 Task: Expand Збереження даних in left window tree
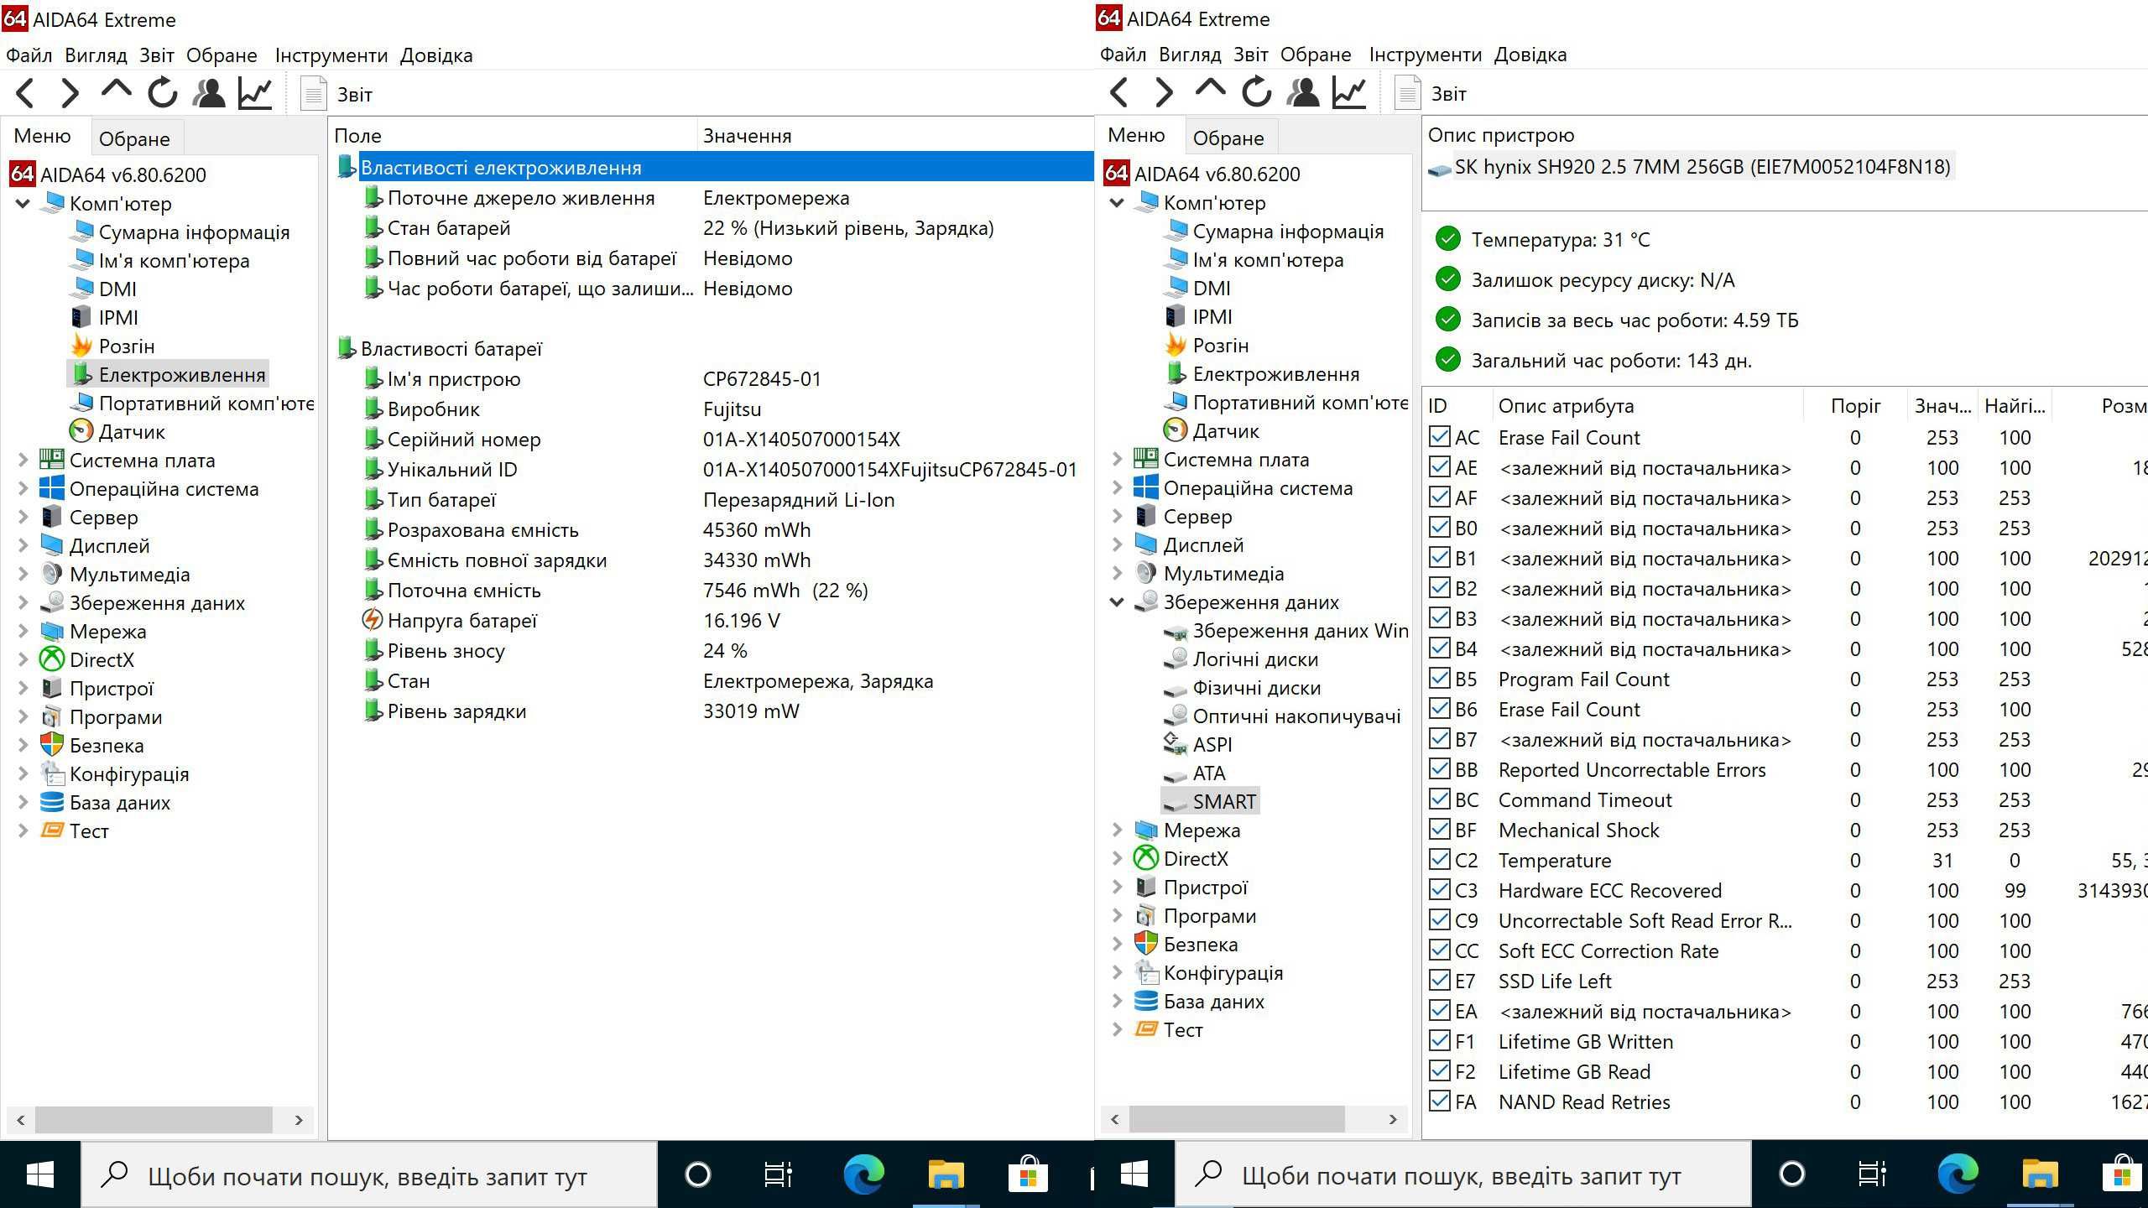[23, 602]
